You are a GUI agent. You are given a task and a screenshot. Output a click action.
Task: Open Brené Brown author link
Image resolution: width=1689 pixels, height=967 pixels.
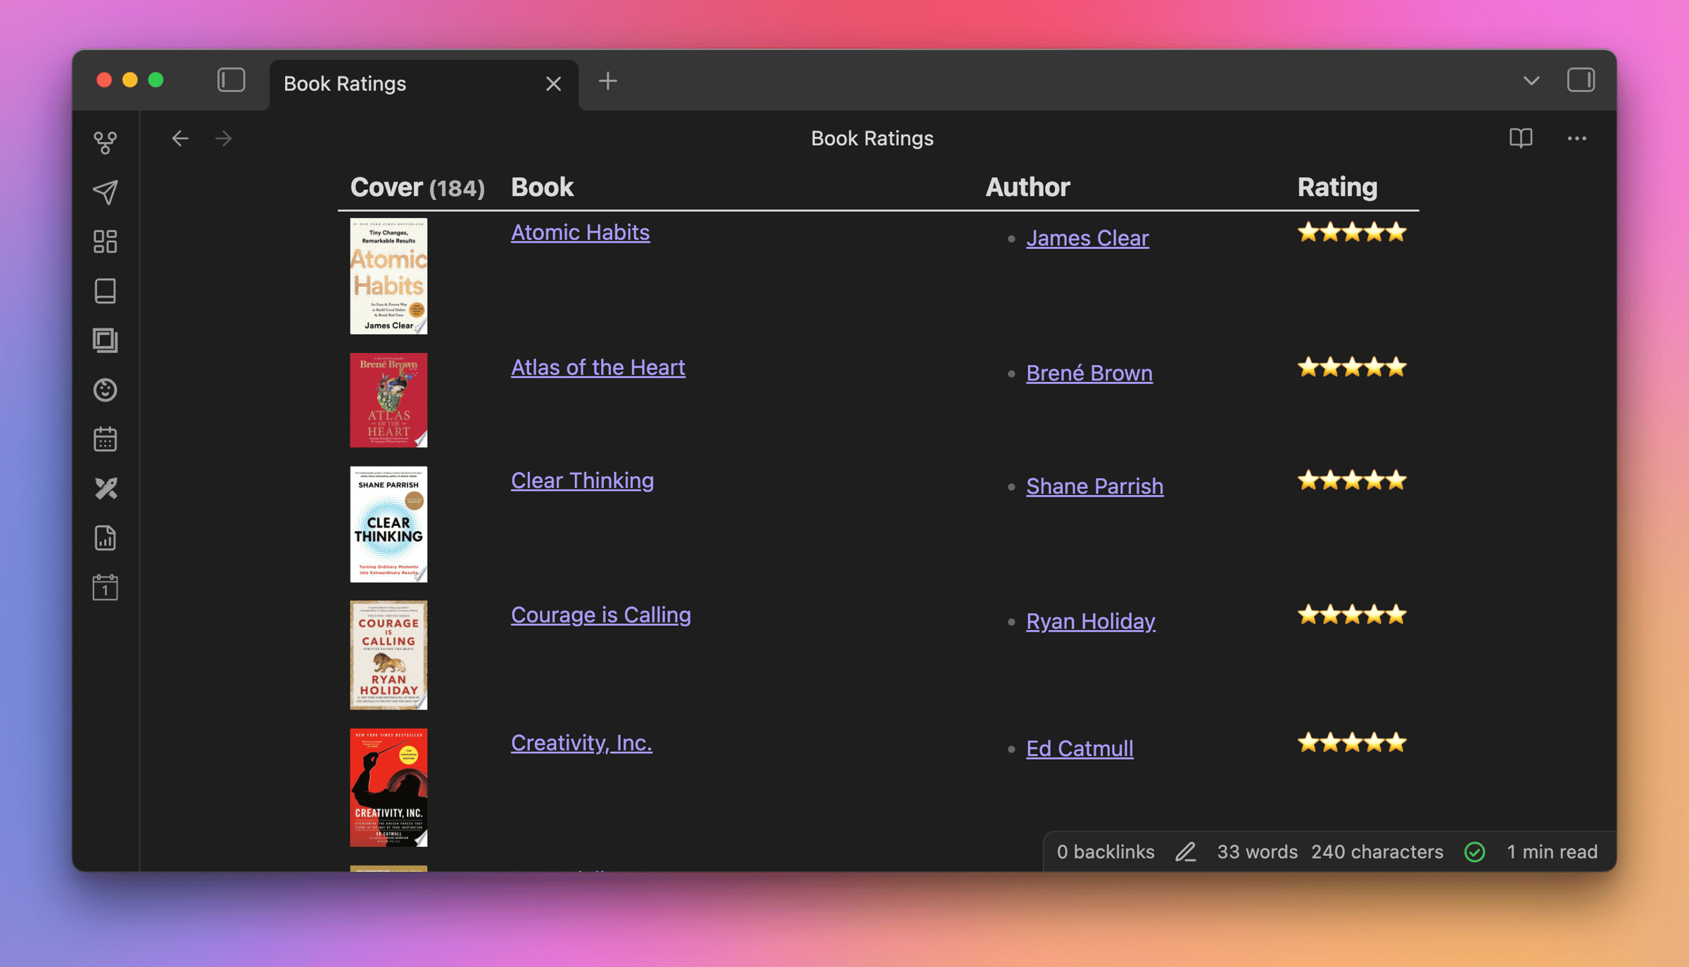coord(1089,373)
